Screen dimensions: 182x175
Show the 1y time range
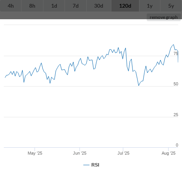[x=150, y=6]
